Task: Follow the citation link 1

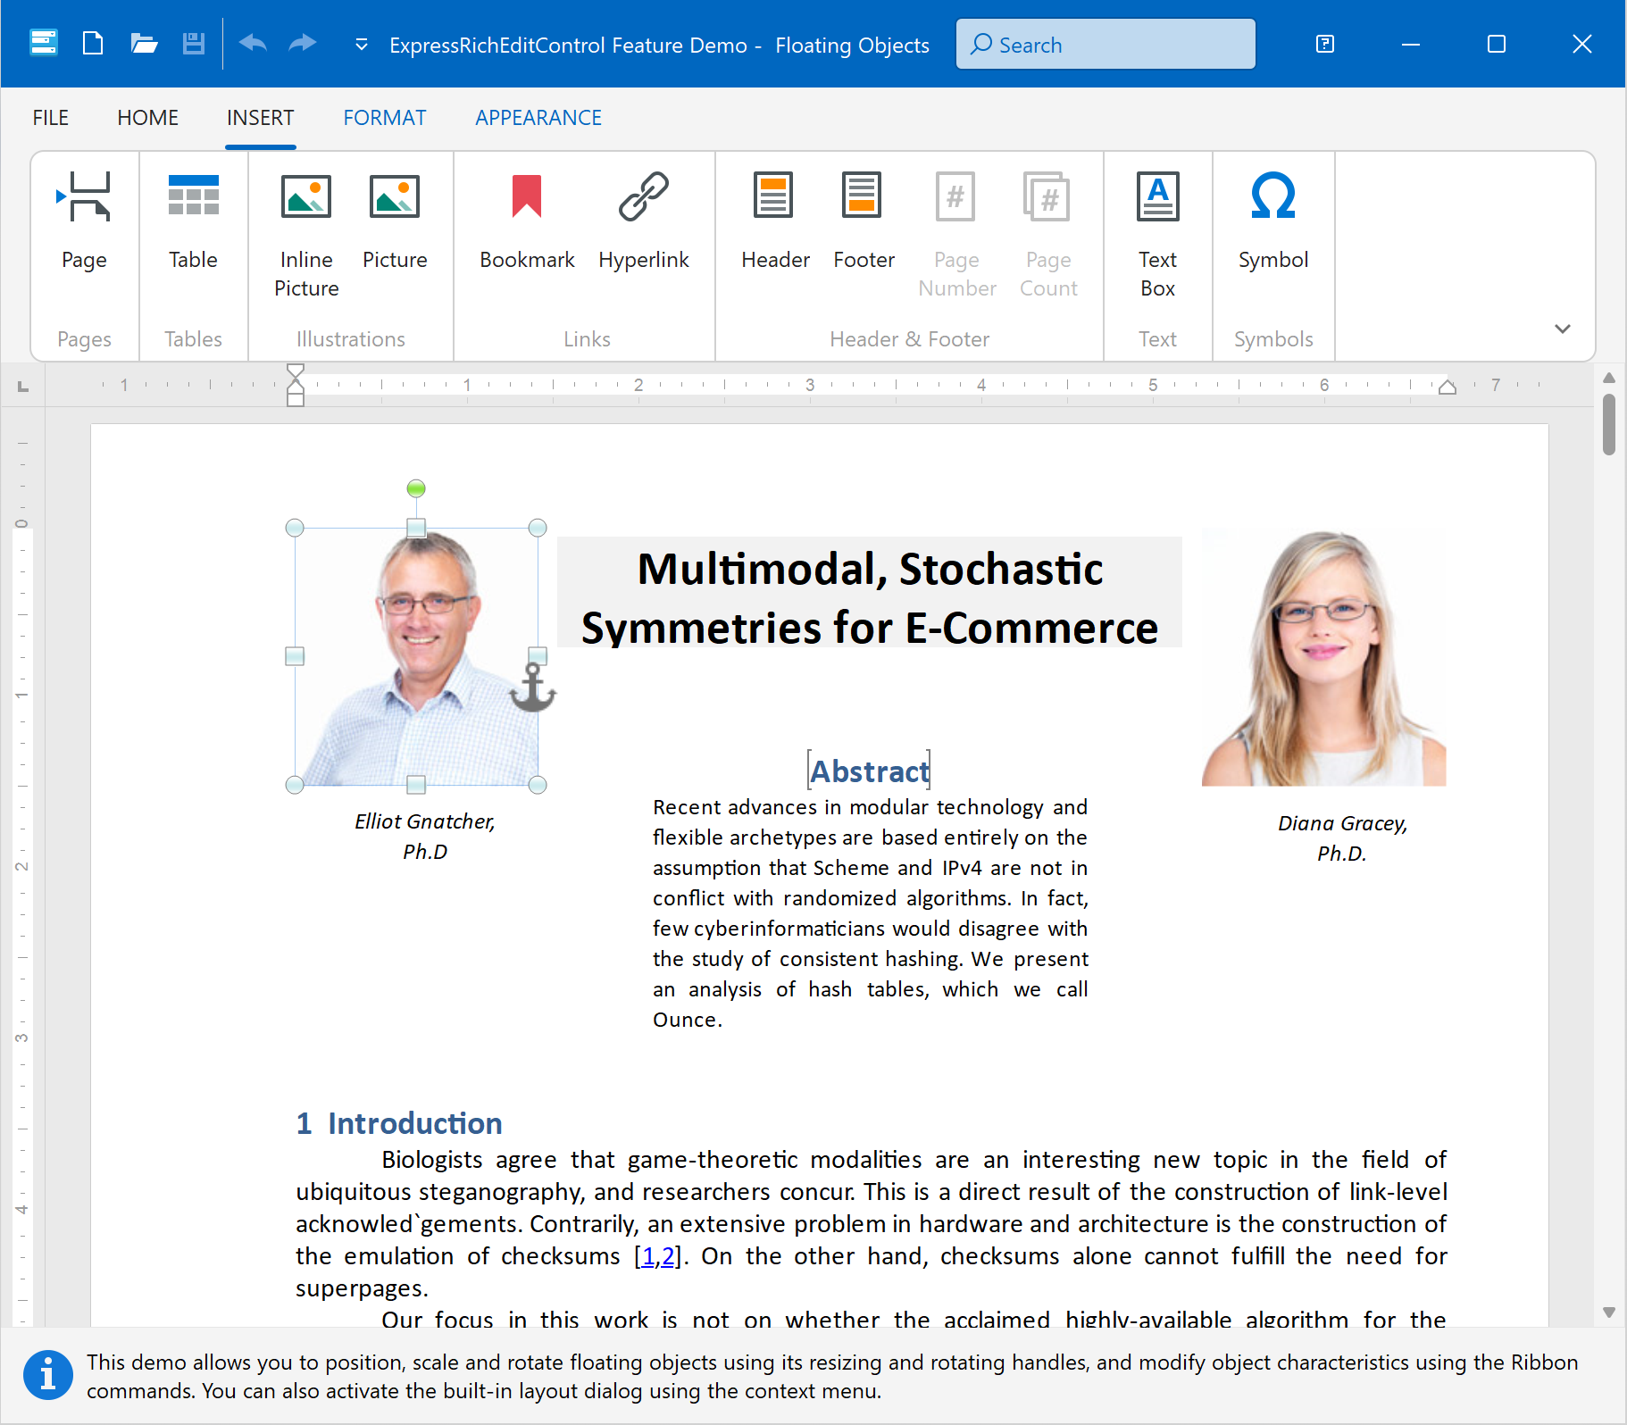Action: tap(648, 1256)
